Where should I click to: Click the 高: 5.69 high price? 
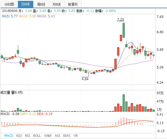pyautogui.click(x=40, y=11)
